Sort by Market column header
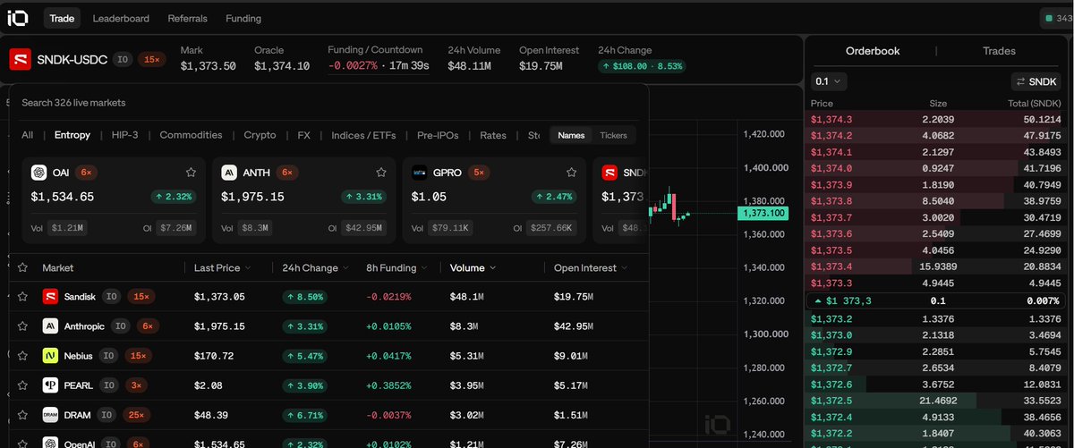1074x448 pixels. [57, 267]
